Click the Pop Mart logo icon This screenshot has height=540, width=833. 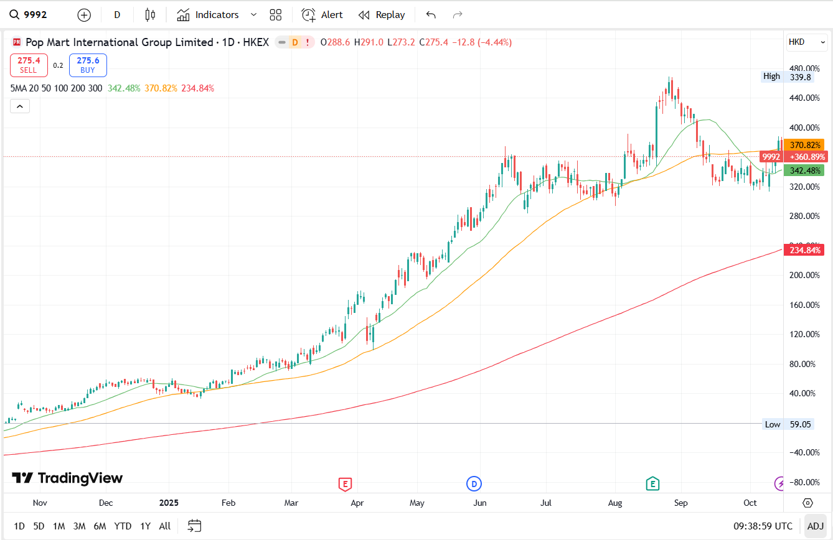17,42
